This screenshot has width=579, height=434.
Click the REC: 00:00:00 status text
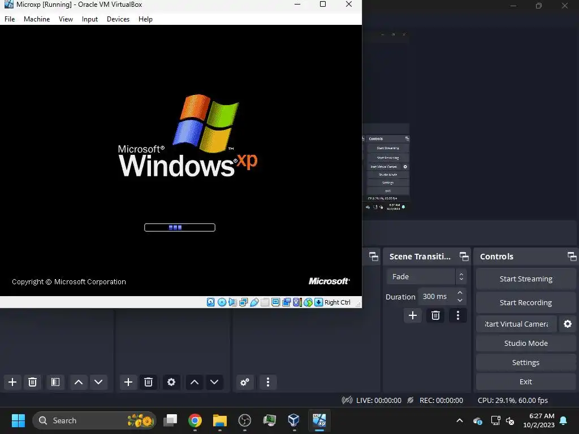[441, 401]
